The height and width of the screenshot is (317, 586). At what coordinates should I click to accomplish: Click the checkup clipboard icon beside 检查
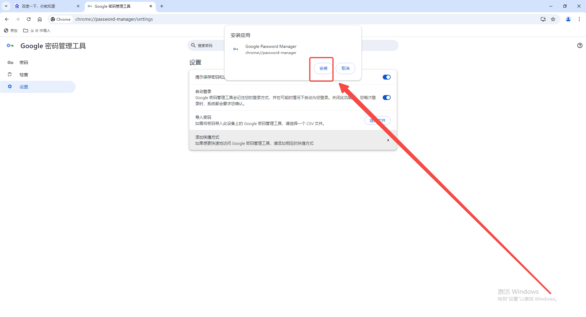pyautogui.click(x=10, y=74)
